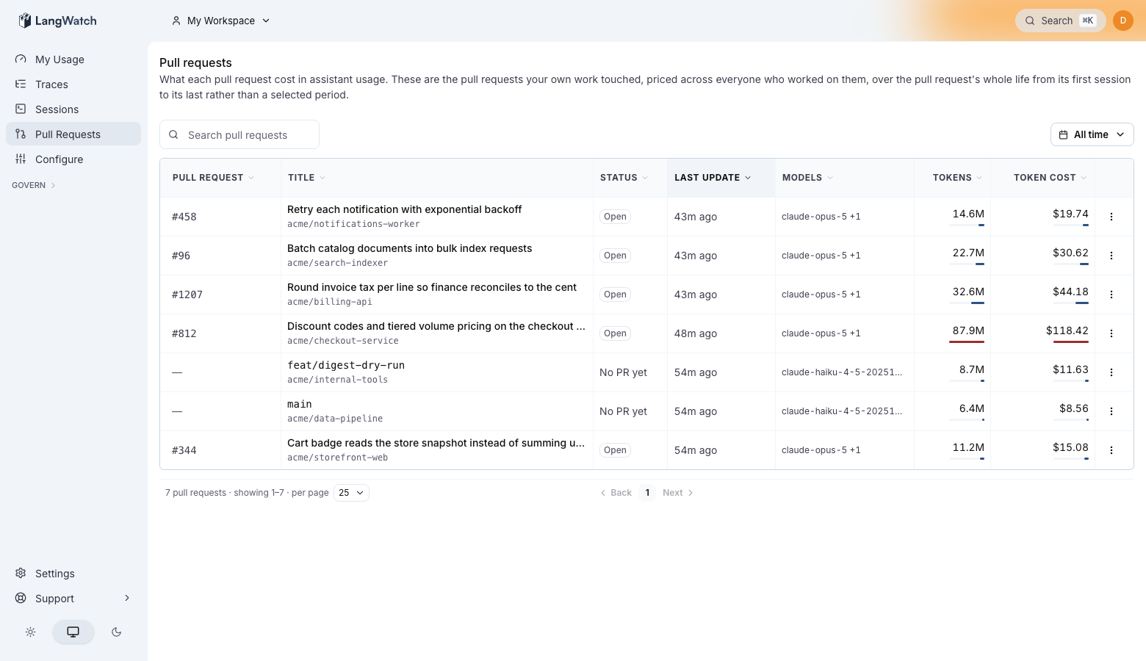Sort by TITLE column header

306,178
